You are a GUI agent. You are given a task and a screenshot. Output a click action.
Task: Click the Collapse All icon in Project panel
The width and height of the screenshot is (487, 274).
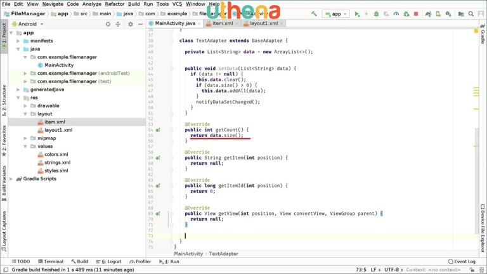pyautogui.click(x=117, y=23)
